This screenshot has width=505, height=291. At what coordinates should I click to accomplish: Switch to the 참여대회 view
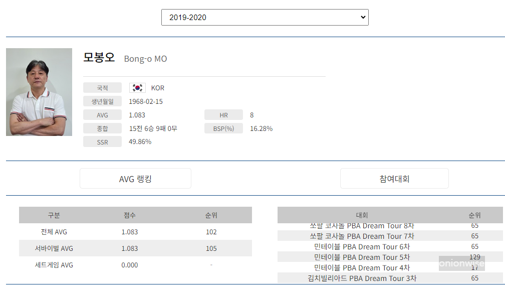tap(394, 178)
